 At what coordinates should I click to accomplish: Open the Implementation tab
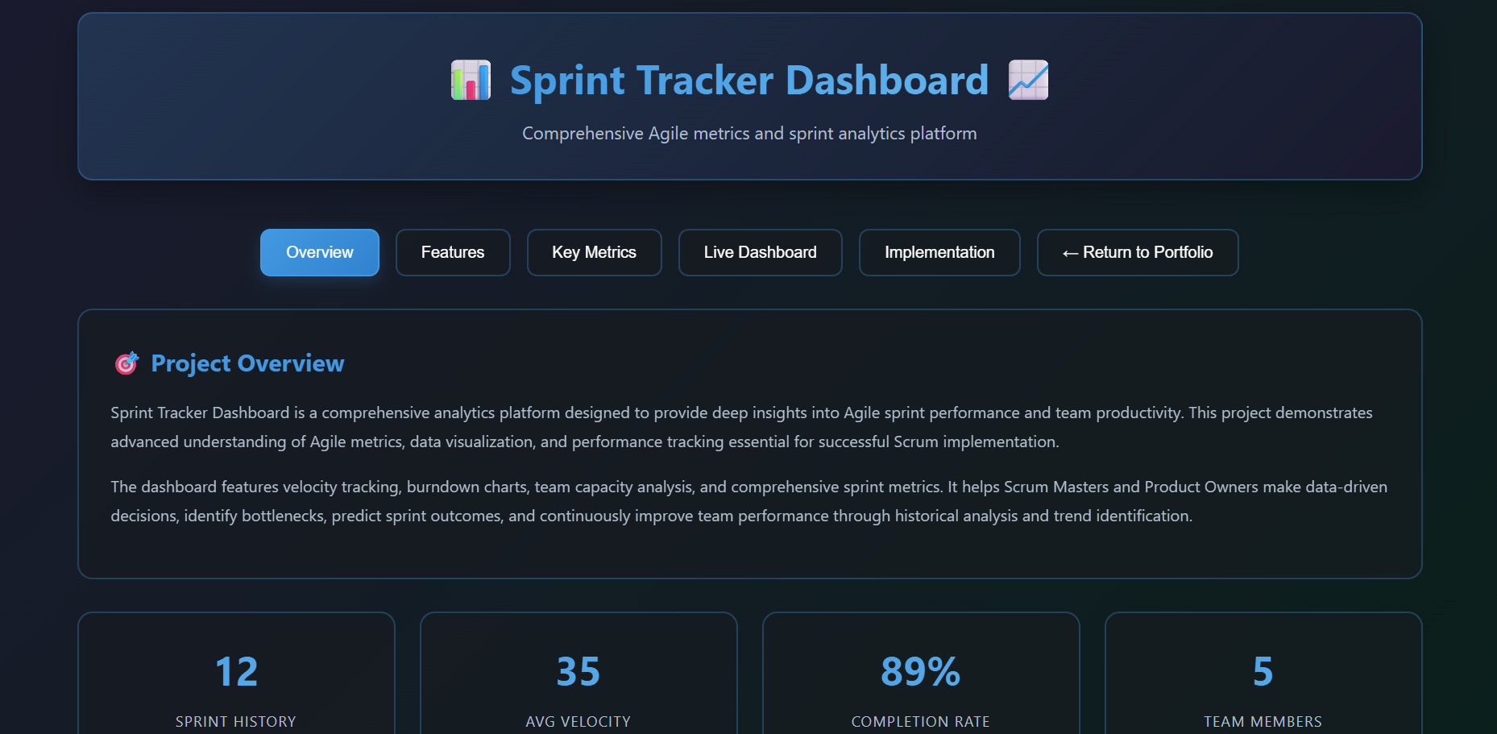(939, 252)
